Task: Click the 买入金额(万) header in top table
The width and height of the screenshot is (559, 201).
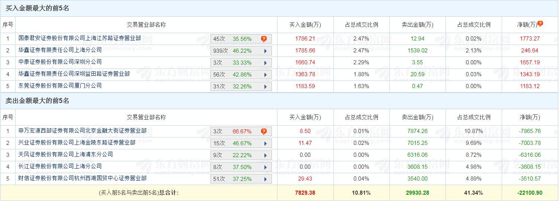Action: pos(305,25)
